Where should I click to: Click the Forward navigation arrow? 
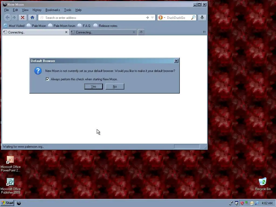(14, 18)
